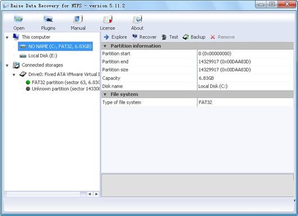
Task: Click the Explore button label
Action: (x=119, y=37)
